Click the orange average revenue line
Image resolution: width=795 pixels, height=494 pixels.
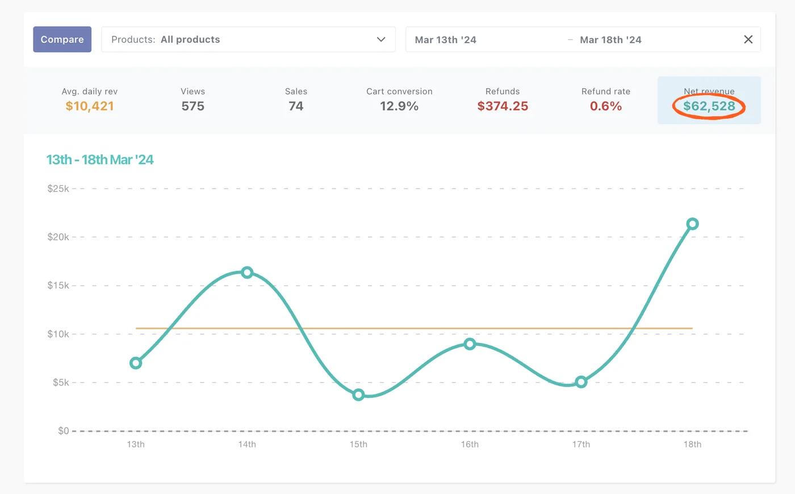(414, 328)
